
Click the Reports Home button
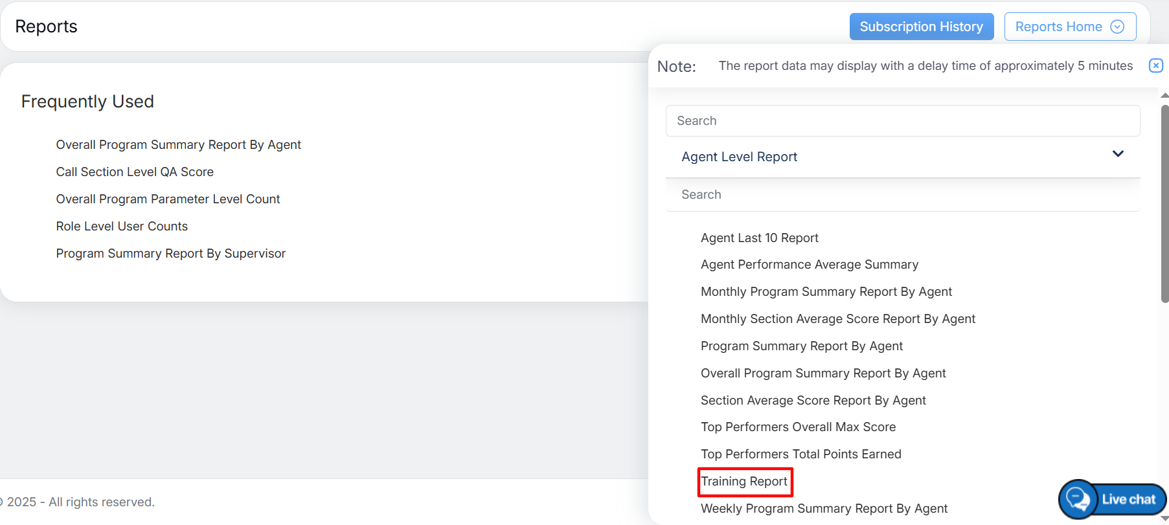(x=1058, y=27)
